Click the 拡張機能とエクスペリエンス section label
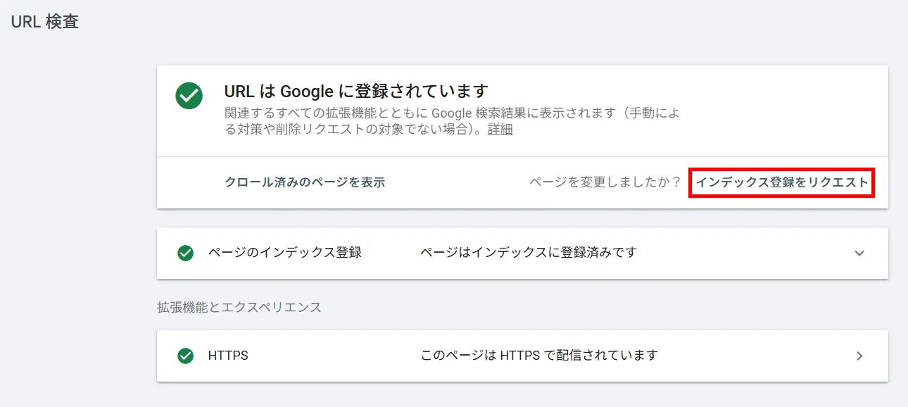Image resolution: width=908 pixels, height=407 pixels. click(239, 307)
